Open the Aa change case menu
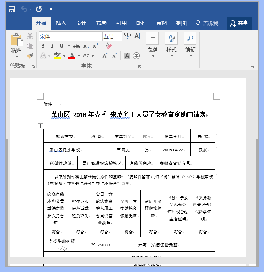 pyautogui.click(x=88, y=56)
